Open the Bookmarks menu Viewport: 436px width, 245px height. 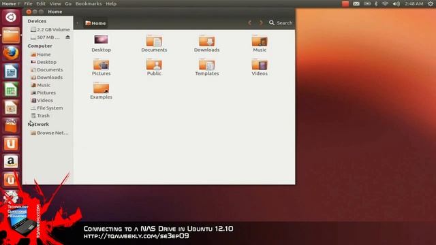tap(89, 3)
